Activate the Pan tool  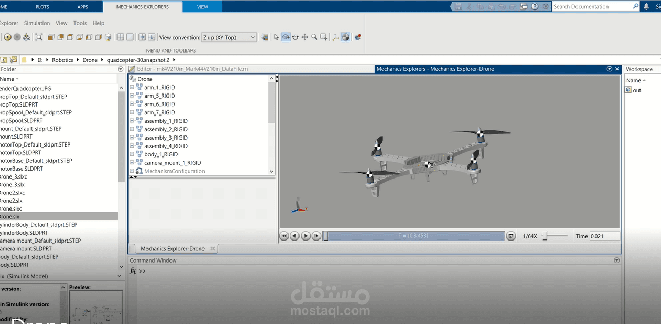[x=305, y=37]
